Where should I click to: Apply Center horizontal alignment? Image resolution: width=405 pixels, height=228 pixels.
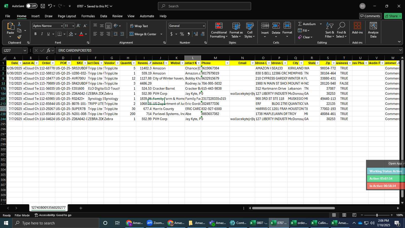pos(102,34)
